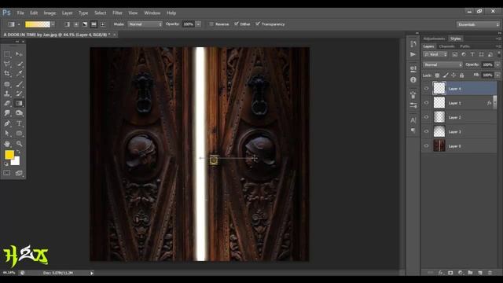Screen dimensions: 503x283
Task: Lock image pixels with brush icon
Action: (x=446, y=75)
